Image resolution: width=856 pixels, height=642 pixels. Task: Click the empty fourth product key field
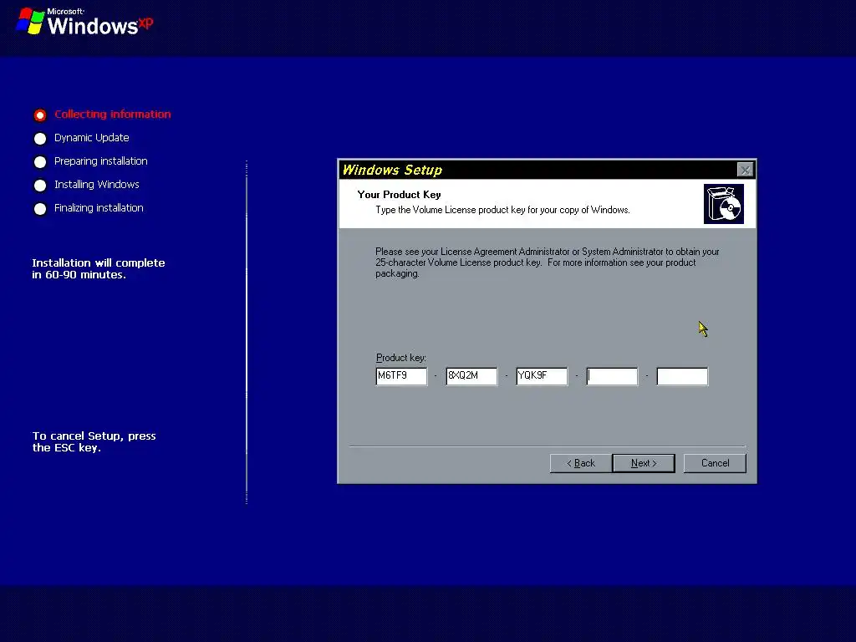tap(612, 376)
